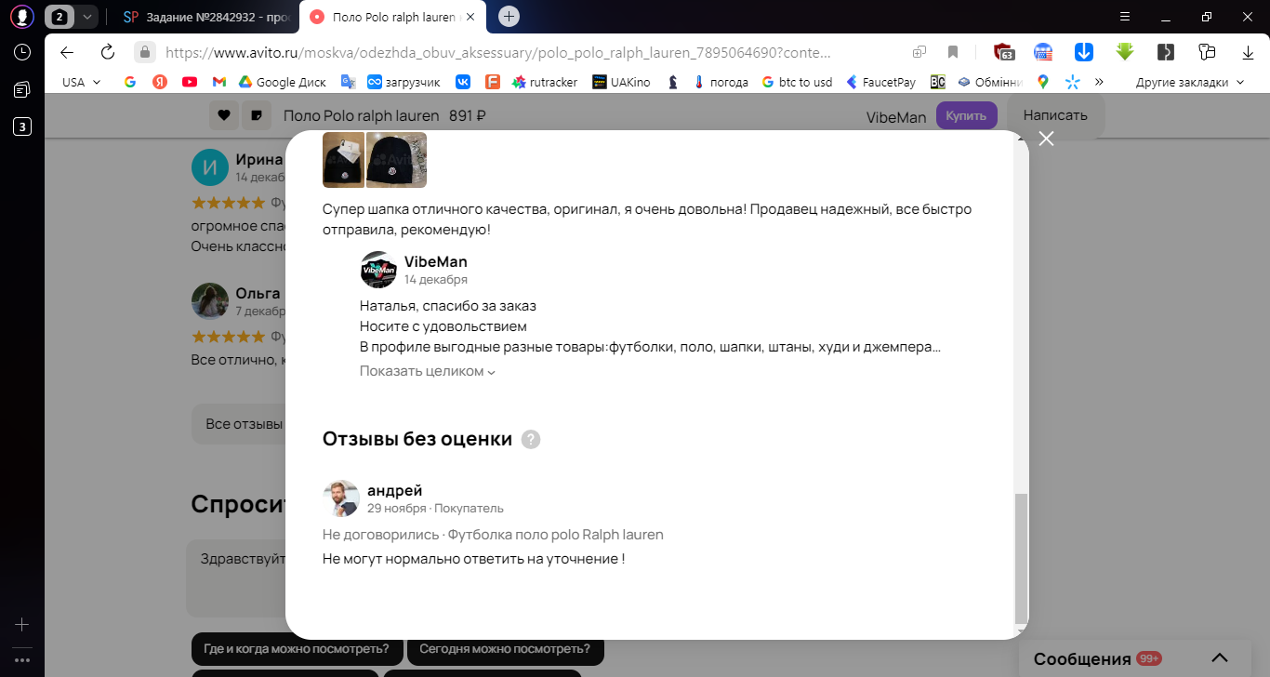This screenshot has height=677, width=1270.
Task: Open the 'btc to usd' bookmark
Action: click(797, 82)
